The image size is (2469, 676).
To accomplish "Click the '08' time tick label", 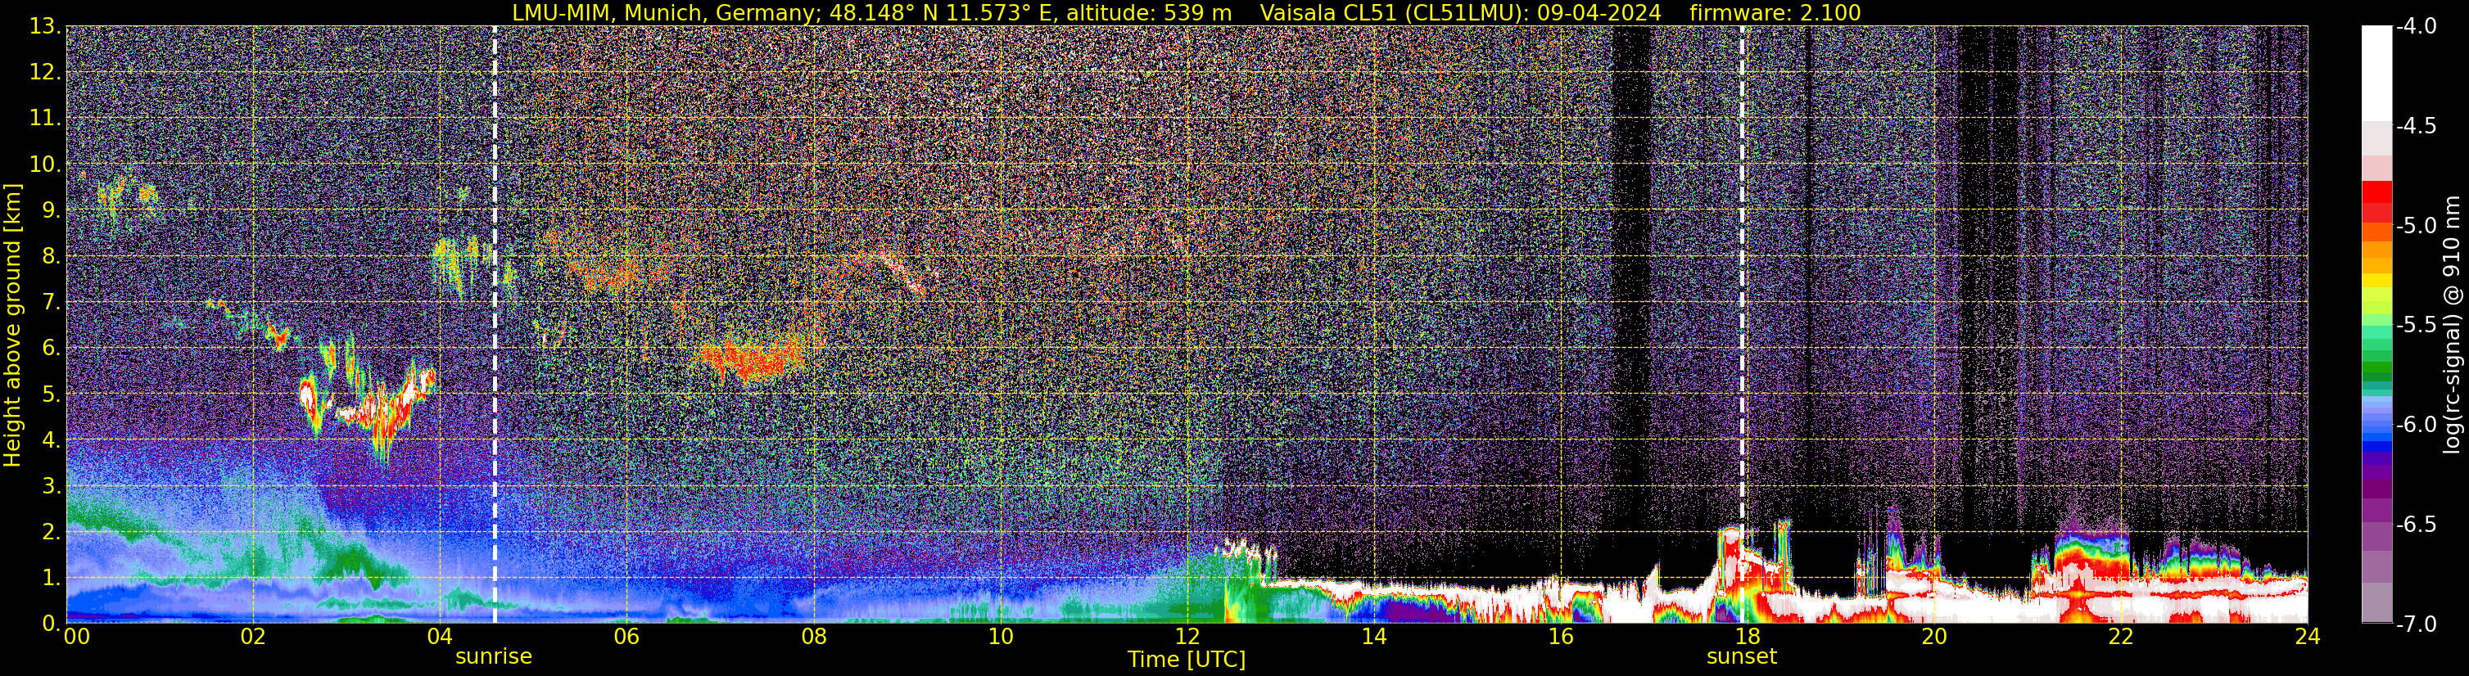I will 814,637.
